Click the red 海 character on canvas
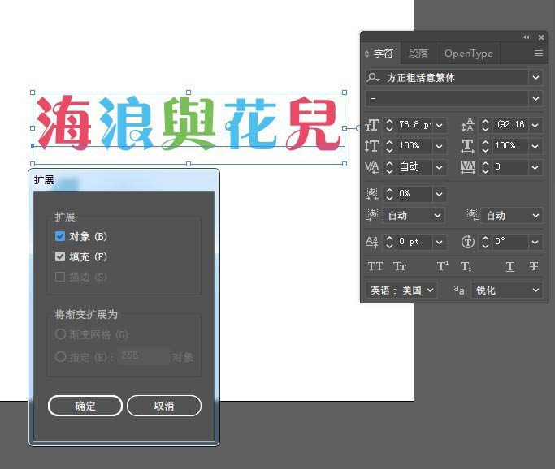 (x=63, y=122)
